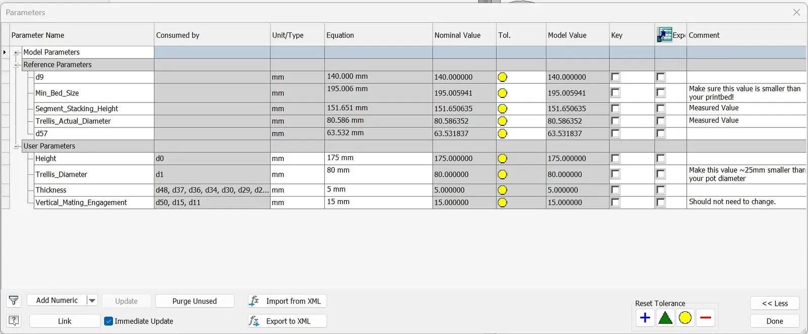Enable the Key checkbox for Height

615,159
